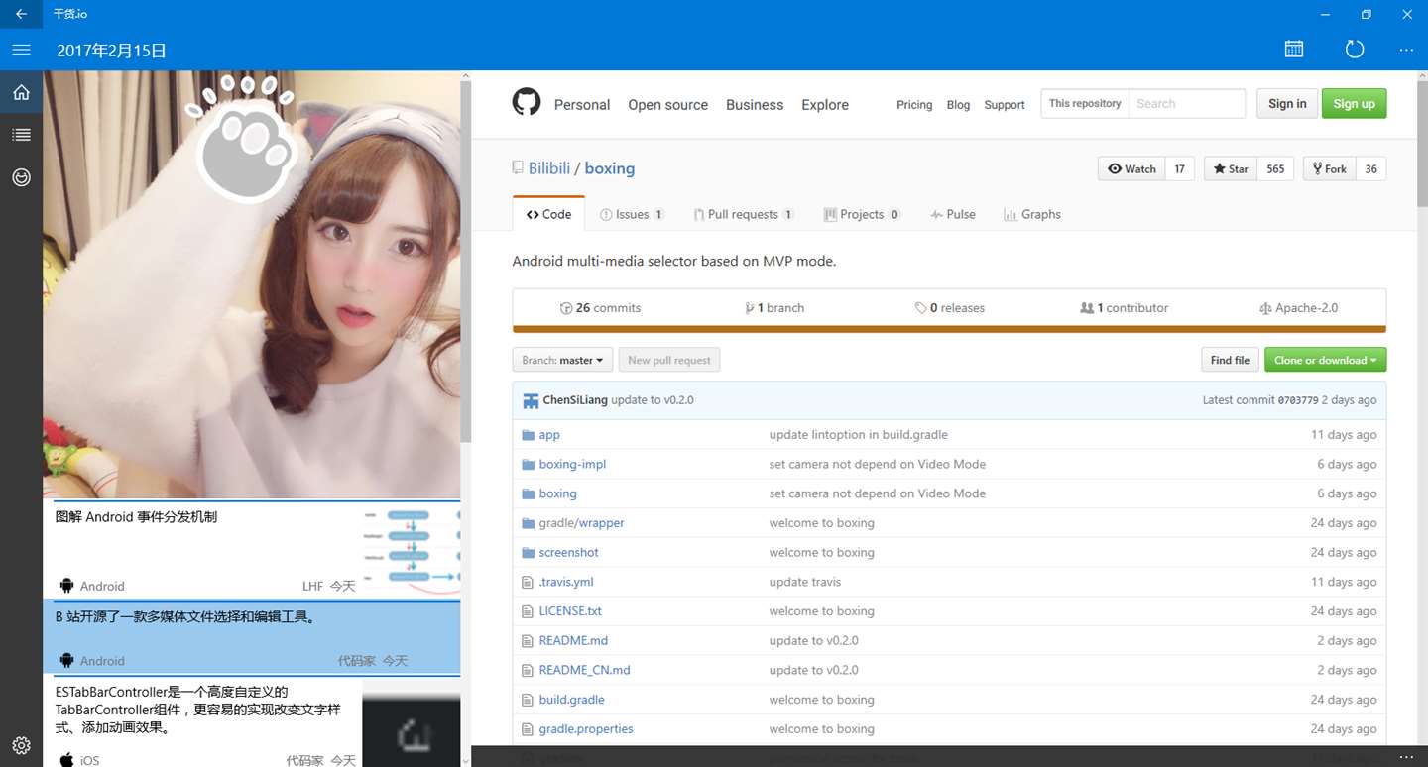This screenshot has width=1428, height=767.
Task: Click the Explore nav item
Action: [x=825, y=104]
